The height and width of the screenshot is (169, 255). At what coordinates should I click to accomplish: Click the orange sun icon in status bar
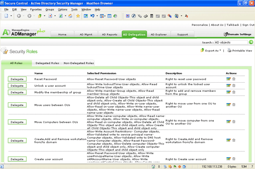coord(180,166)
